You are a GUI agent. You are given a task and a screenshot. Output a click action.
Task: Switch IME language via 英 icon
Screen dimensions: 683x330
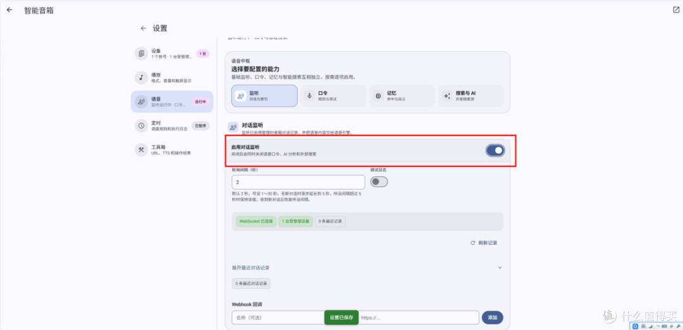[643, 326]
